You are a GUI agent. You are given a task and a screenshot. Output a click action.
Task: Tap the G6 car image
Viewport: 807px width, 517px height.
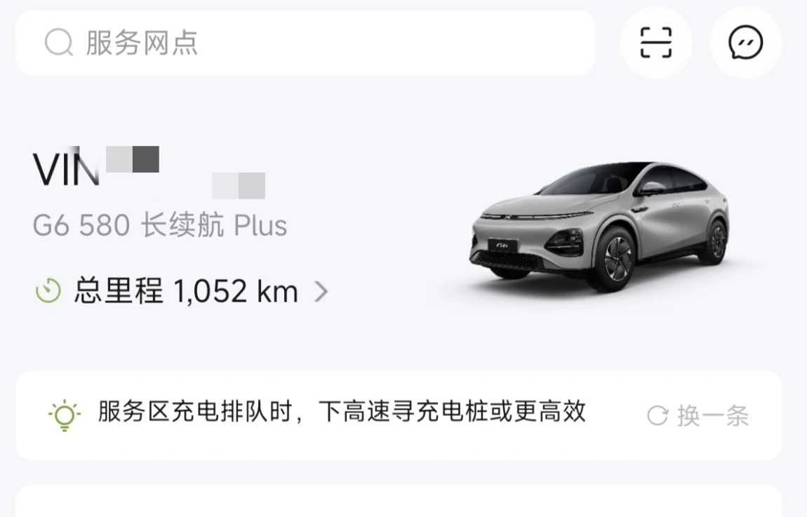tap(599, 227)
